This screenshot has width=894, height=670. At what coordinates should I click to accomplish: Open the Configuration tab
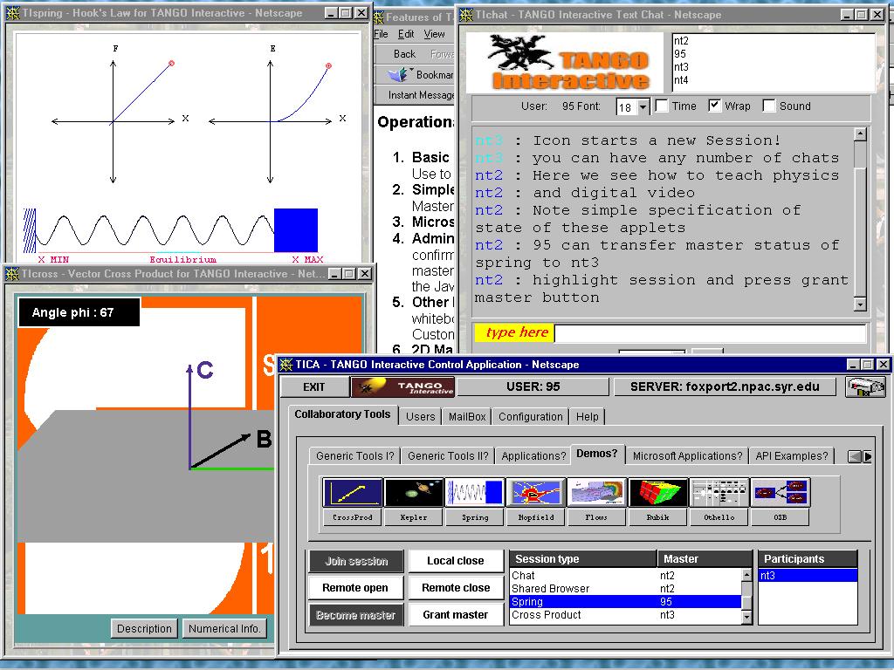tap(530, 416)
